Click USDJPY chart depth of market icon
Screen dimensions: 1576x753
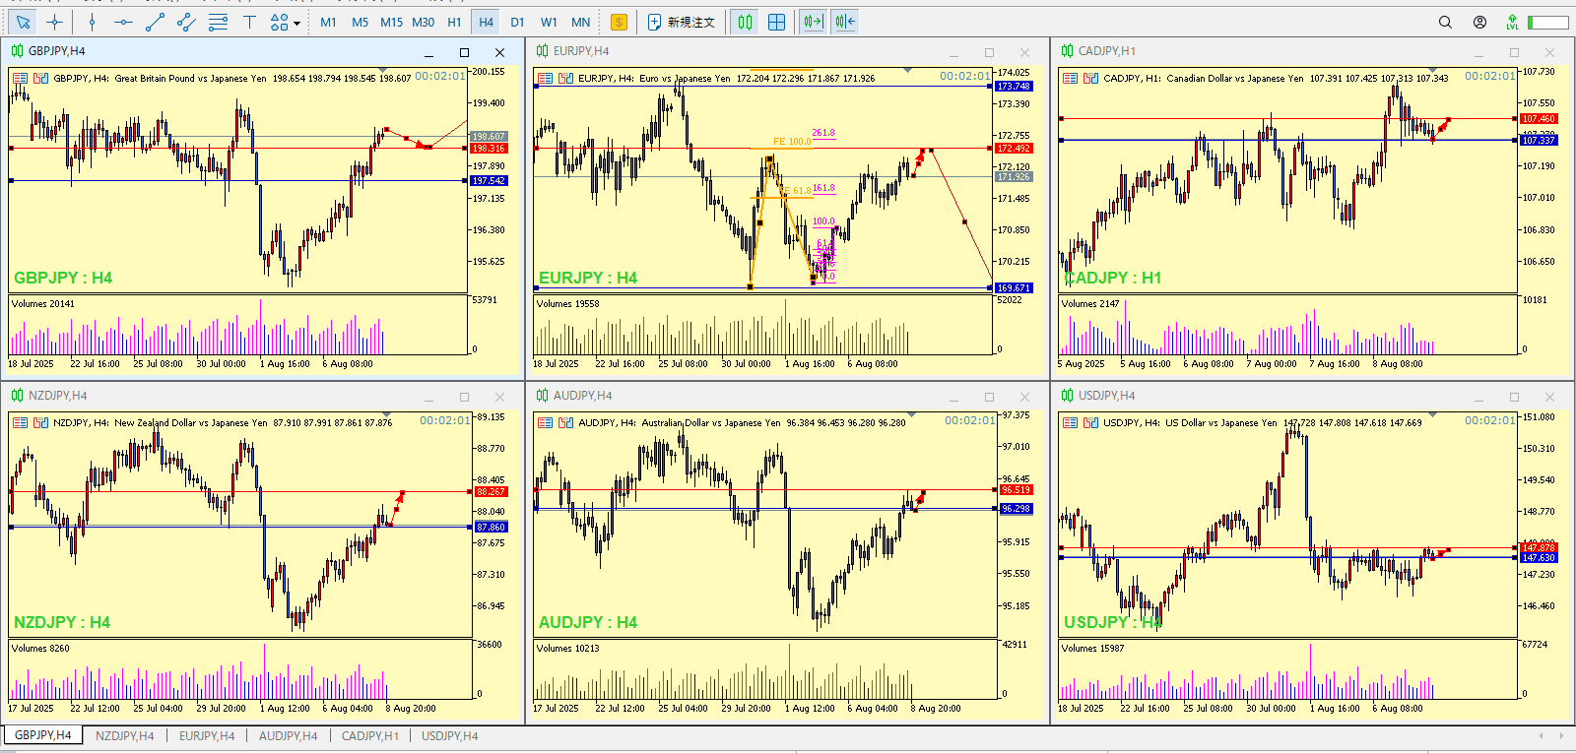pos(1090,422)
